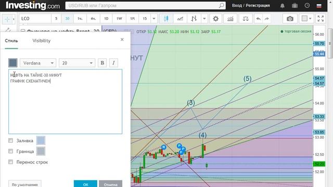Screen dimensions: 333x187
Task: Select the 1ч timeframe
Action: click(80, 19)
